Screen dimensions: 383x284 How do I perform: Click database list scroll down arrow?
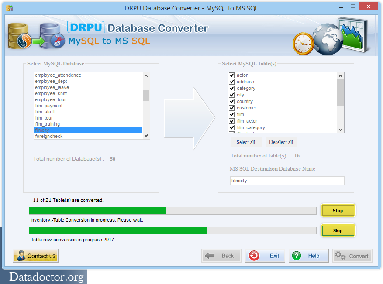tap(146, 136)
